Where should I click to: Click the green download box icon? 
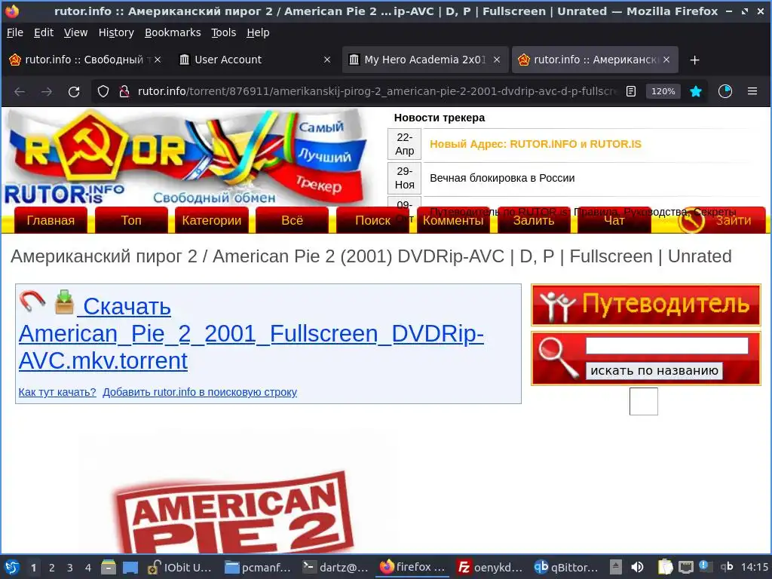[64, 302]
